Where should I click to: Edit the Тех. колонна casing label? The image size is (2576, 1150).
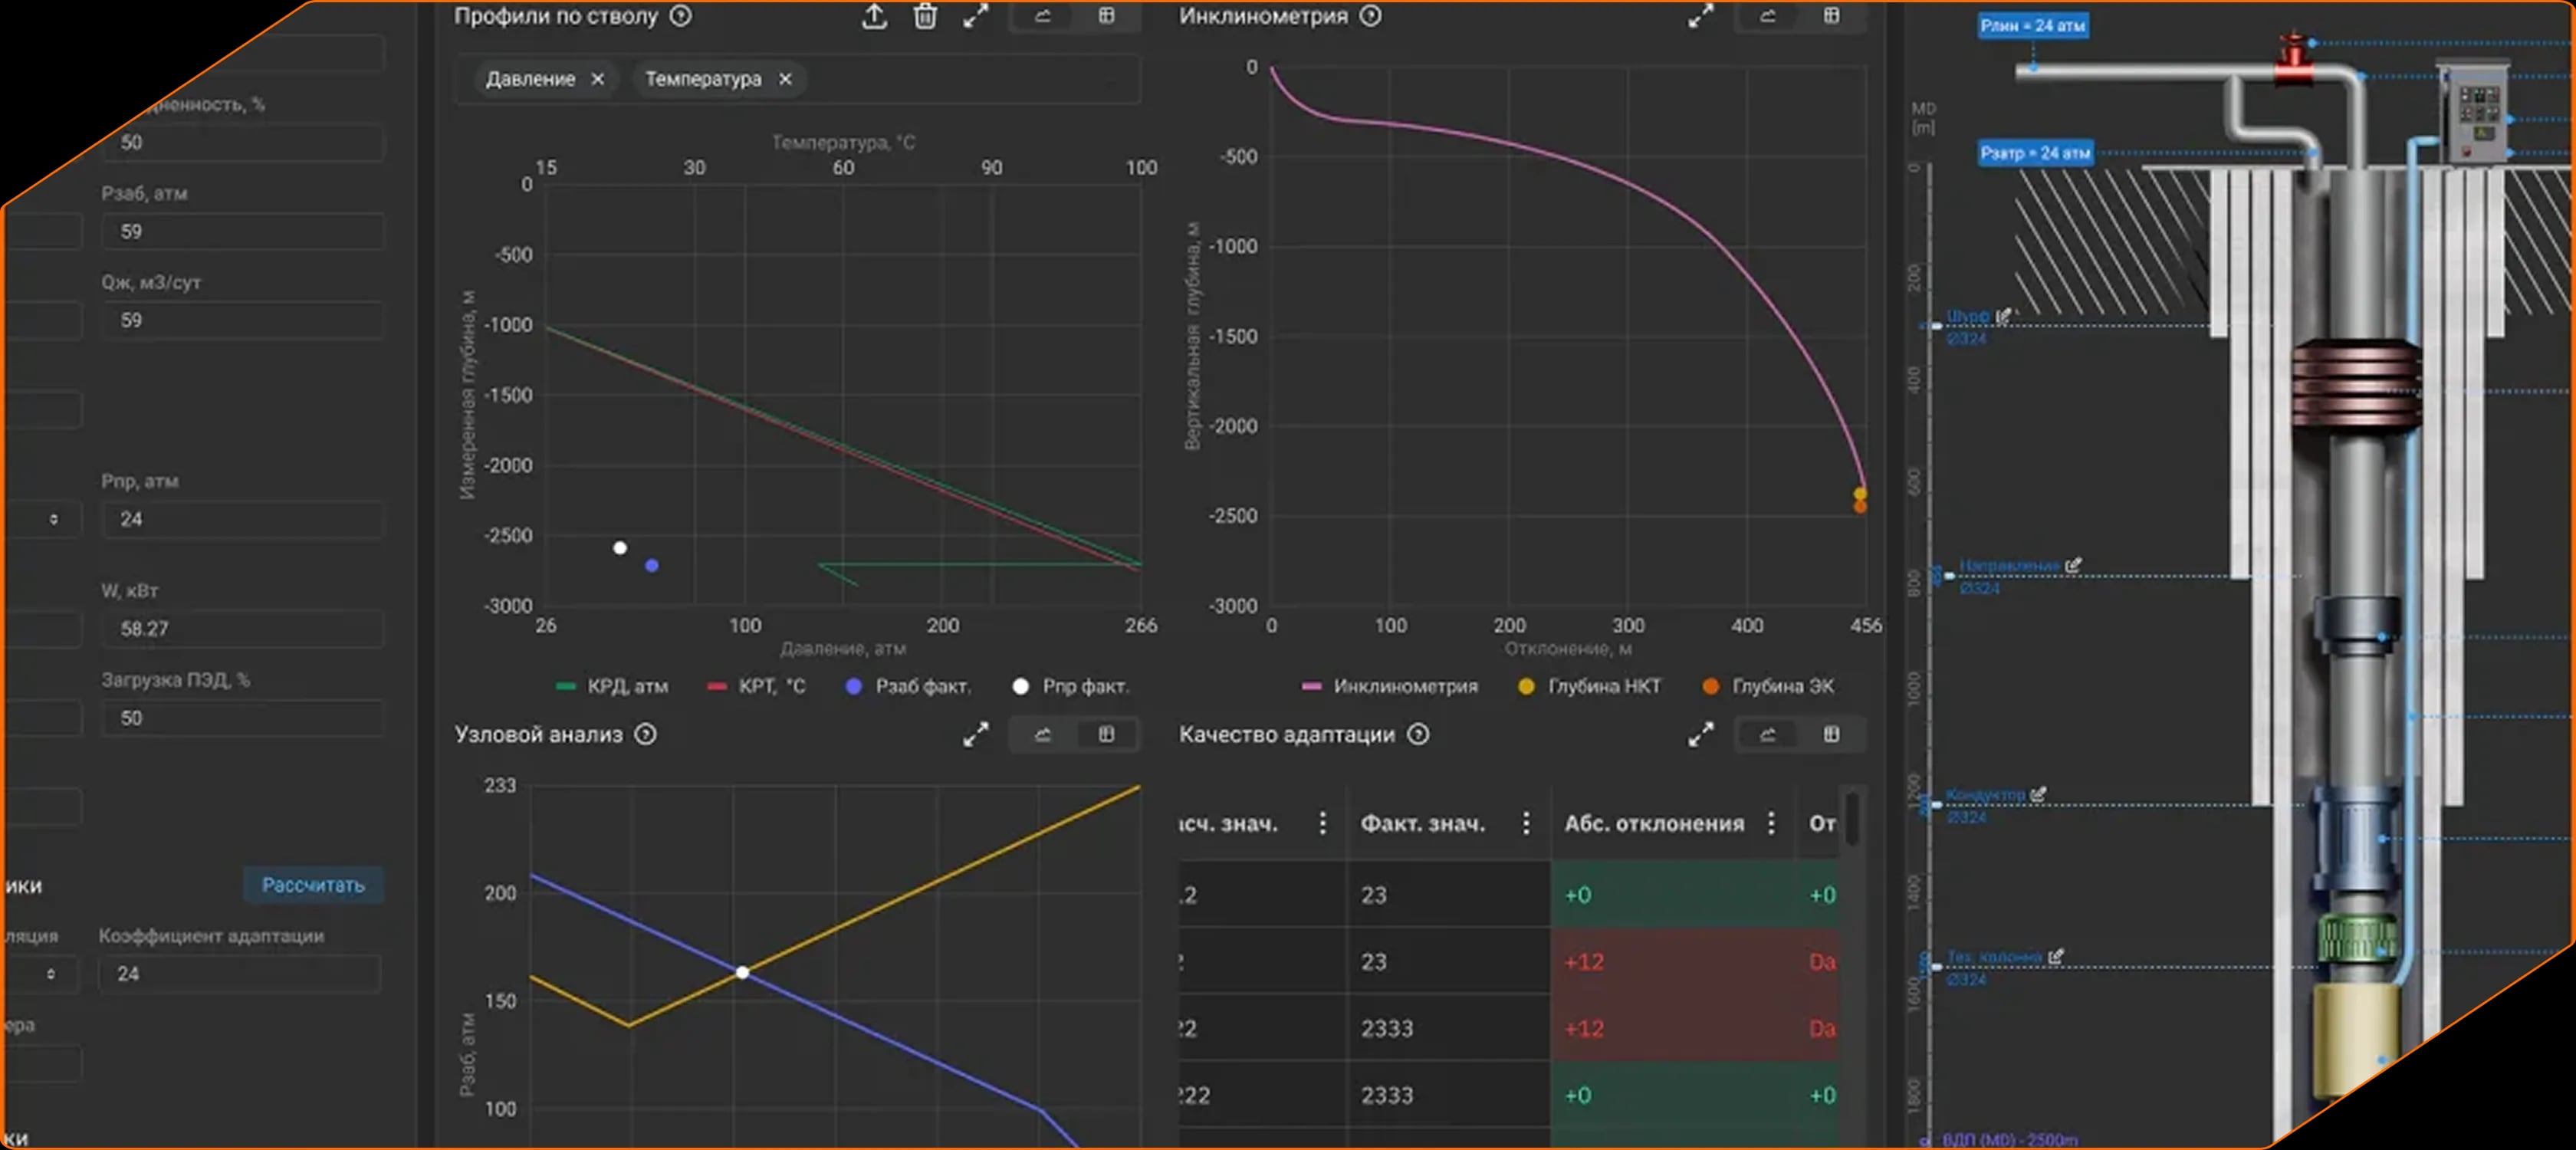(2055, 956)
